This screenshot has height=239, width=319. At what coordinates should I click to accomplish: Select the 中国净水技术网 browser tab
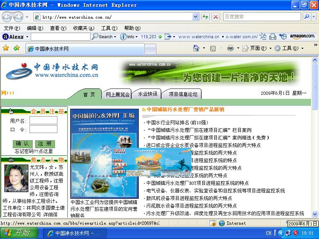click(85, 49)
